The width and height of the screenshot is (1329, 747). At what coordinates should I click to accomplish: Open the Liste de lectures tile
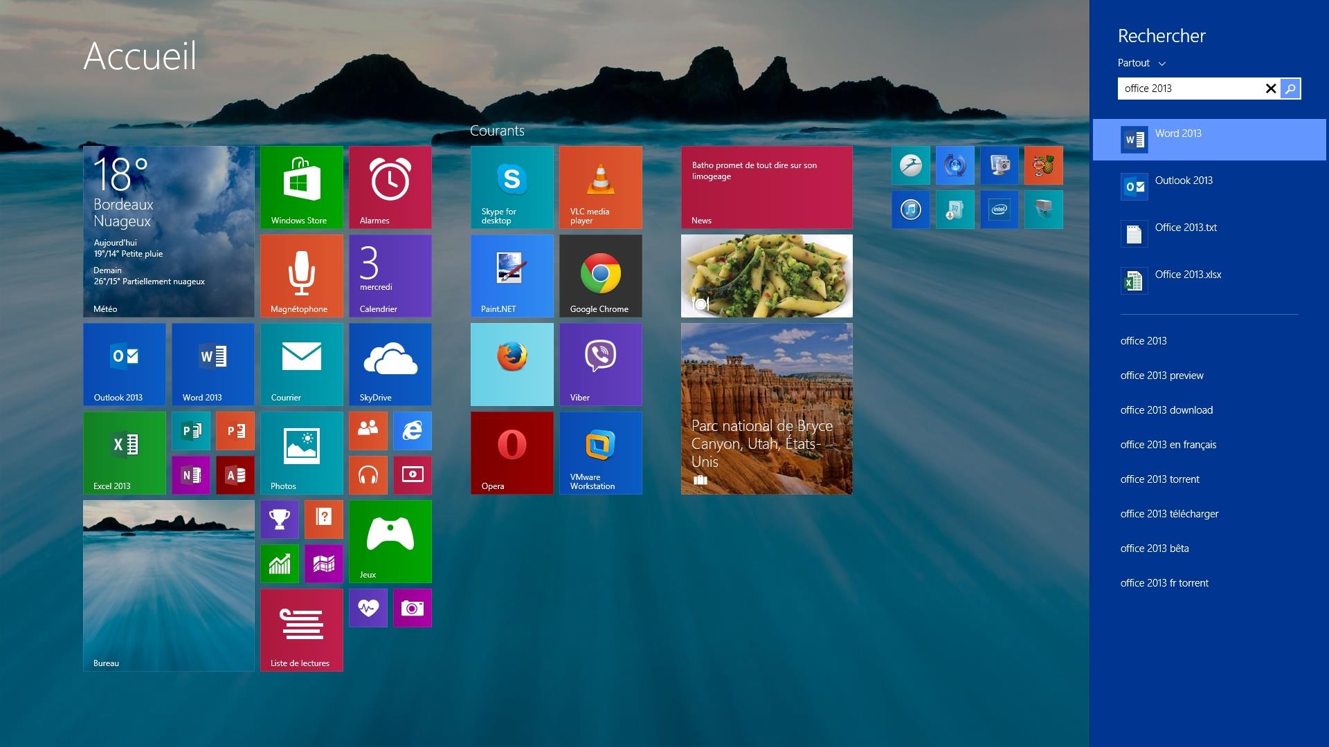(302, 630)
